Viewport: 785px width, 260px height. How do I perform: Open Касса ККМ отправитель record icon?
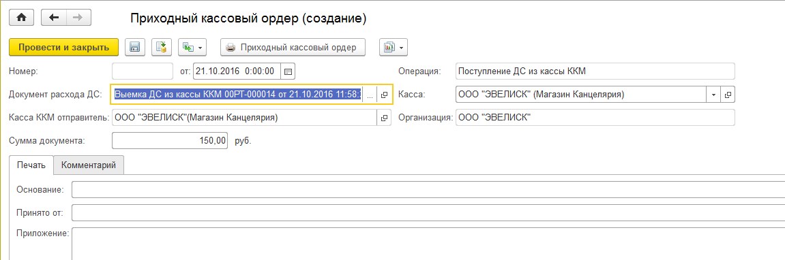tap(384, 118)
